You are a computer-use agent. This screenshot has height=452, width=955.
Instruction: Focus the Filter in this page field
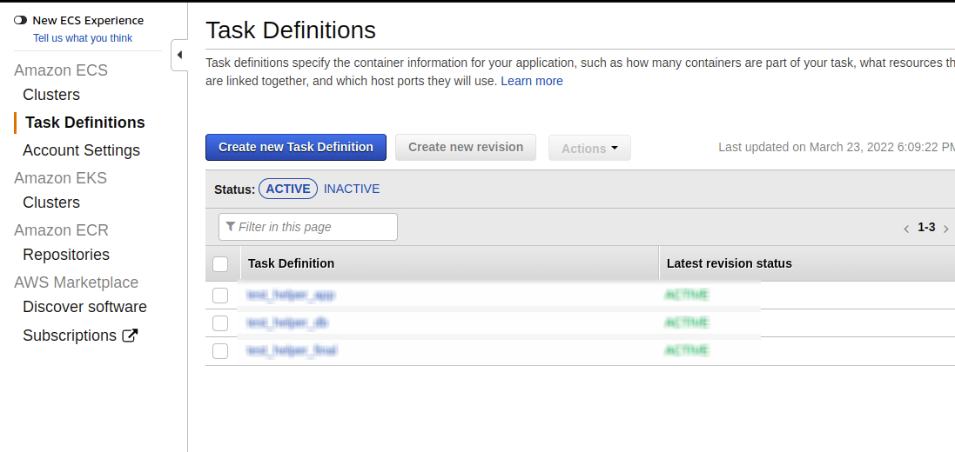[x=313, y=227]
